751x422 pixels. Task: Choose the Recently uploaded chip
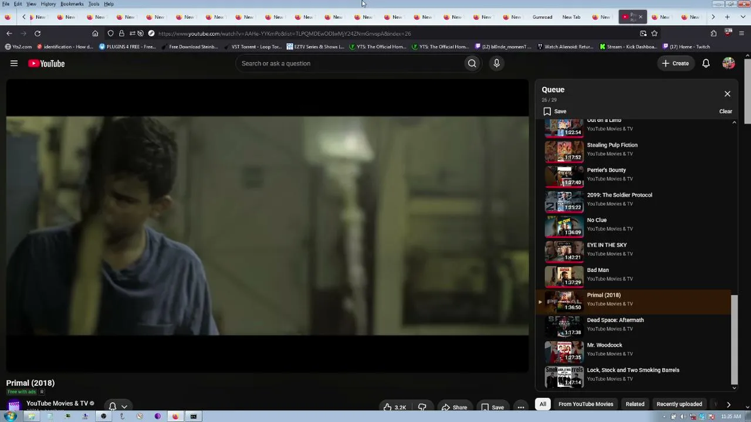point(679,404)
